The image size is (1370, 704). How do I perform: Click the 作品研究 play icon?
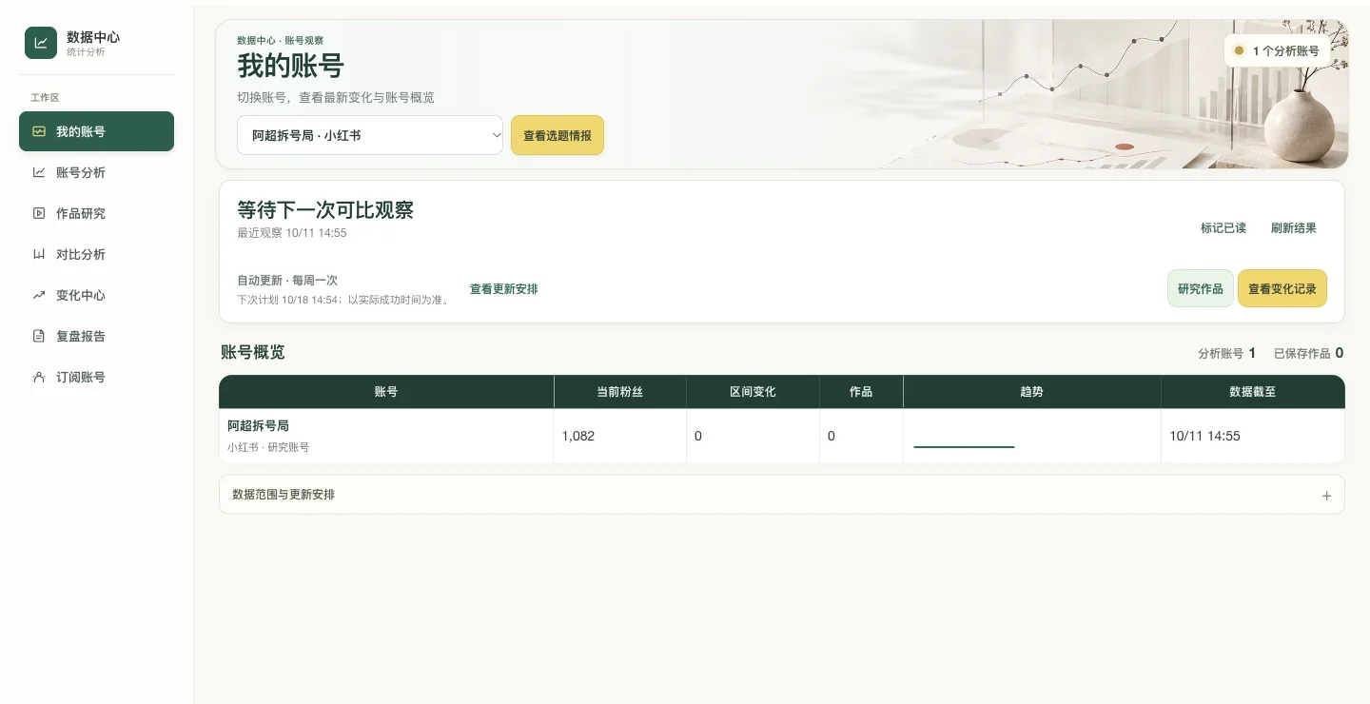click(39, 213)
